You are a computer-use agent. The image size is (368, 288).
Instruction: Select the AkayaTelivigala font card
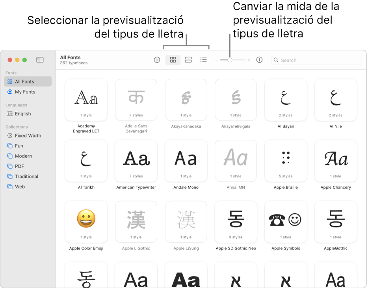[236, 100]
